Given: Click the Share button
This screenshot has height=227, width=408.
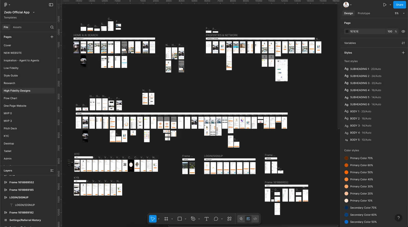Looking at the screenshot, I should (399, 5).
